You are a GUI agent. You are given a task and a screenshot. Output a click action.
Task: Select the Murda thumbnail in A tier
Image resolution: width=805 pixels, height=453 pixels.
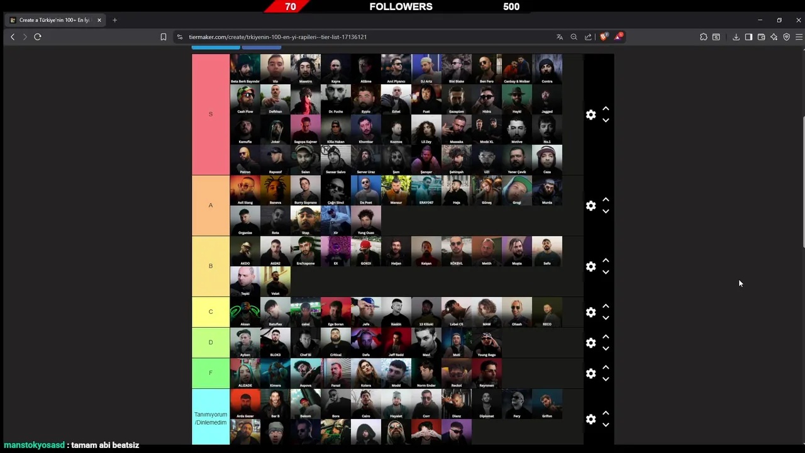pyautogui.click(x=547, y=191)
